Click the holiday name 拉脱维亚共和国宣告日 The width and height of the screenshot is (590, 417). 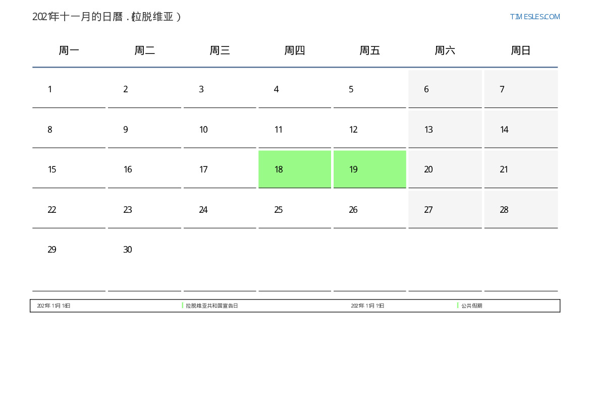(212, 306)
